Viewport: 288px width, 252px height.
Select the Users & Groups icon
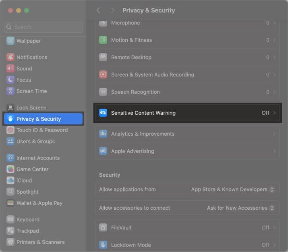[x=10, y=142]
